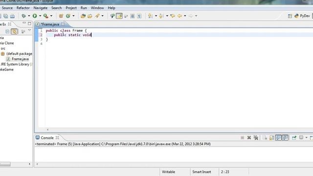Open the External Tools dropdown arrow
Screen dimensions: 313x176
tap(51, 16)
